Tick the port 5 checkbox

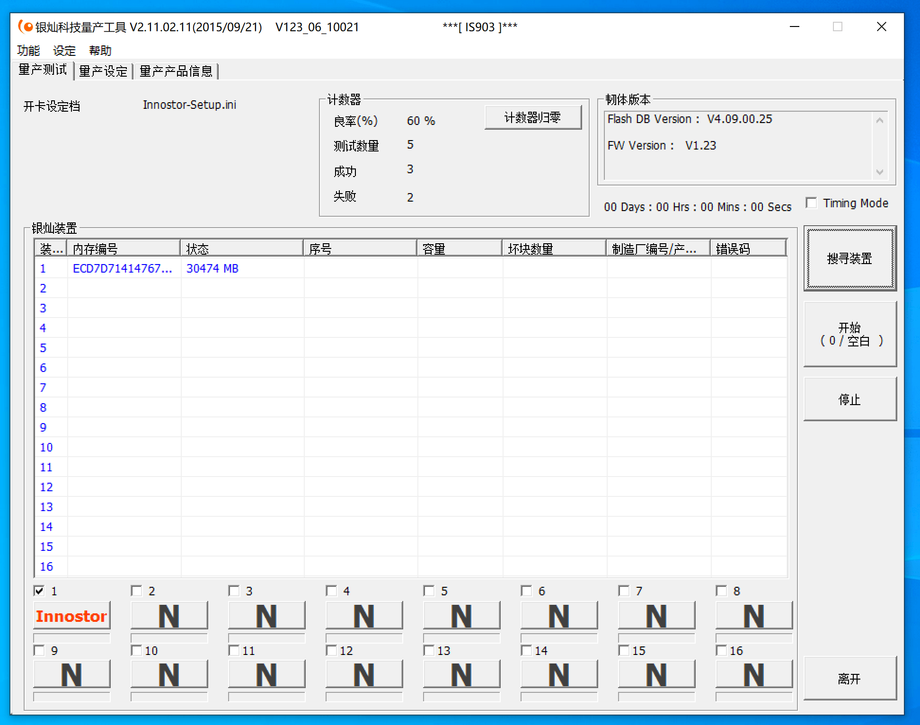click(x=429, y=591)
